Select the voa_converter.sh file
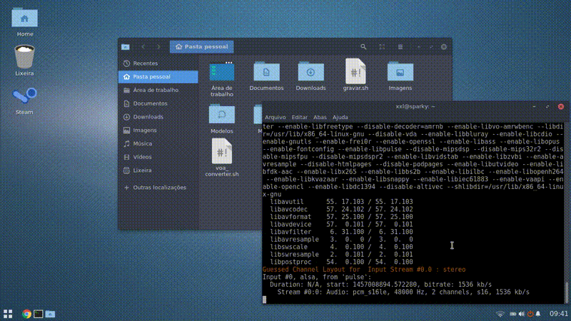571x321 pixels. [x=221, y=153]
